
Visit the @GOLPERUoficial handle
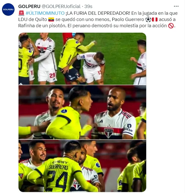tap(61, 6)
